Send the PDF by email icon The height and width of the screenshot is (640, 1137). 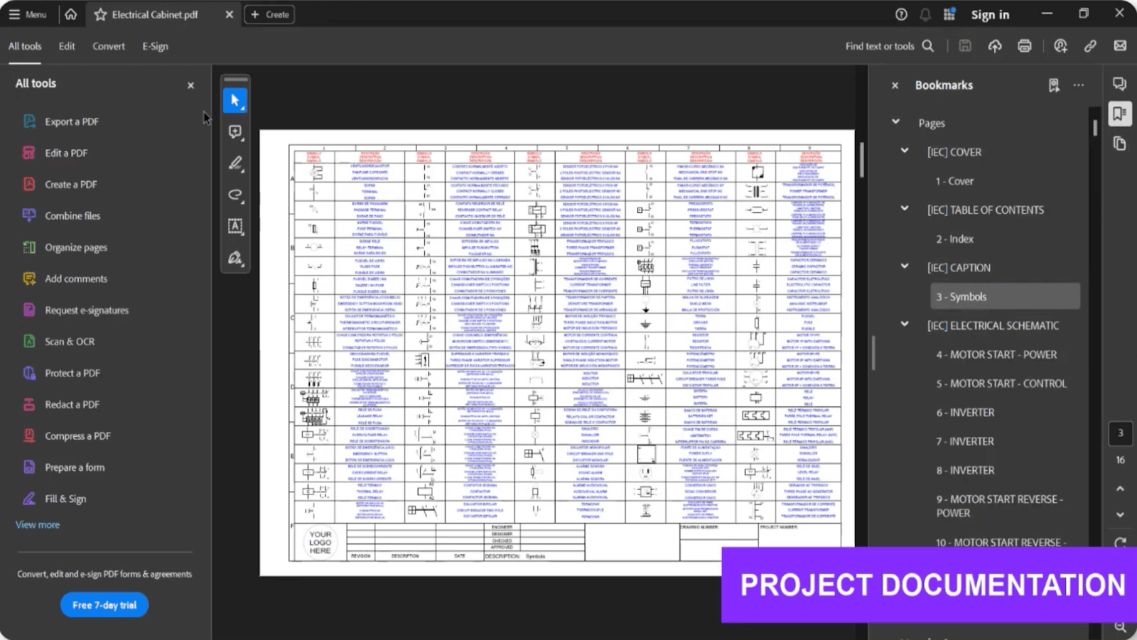point(1120,45)
